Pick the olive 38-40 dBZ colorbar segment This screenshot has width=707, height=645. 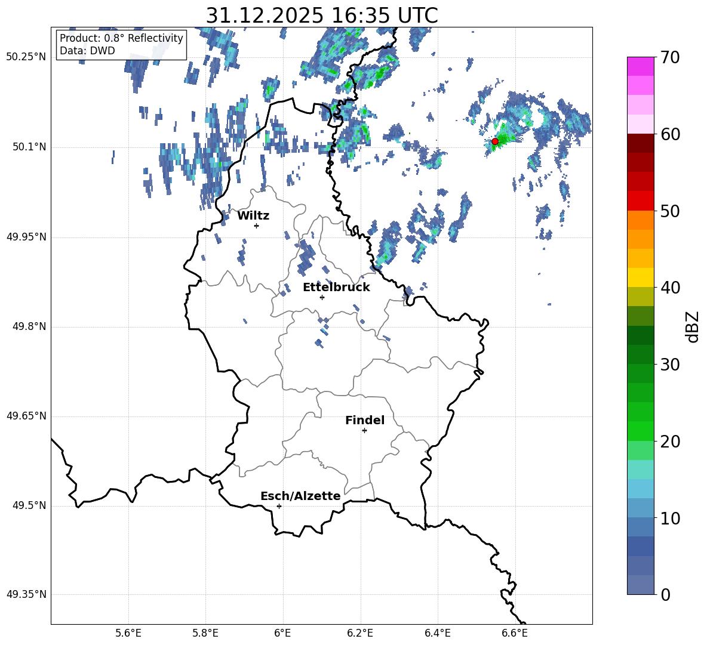[641, 297]
